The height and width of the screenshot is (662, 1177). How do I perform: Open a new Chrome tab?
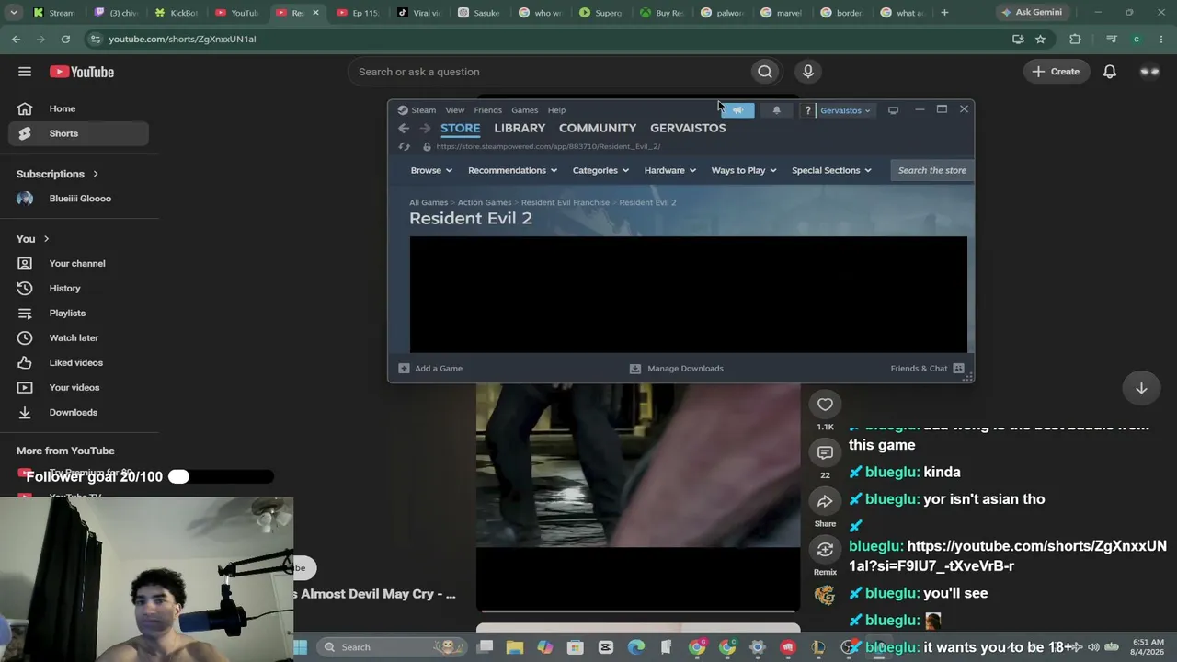944,13
